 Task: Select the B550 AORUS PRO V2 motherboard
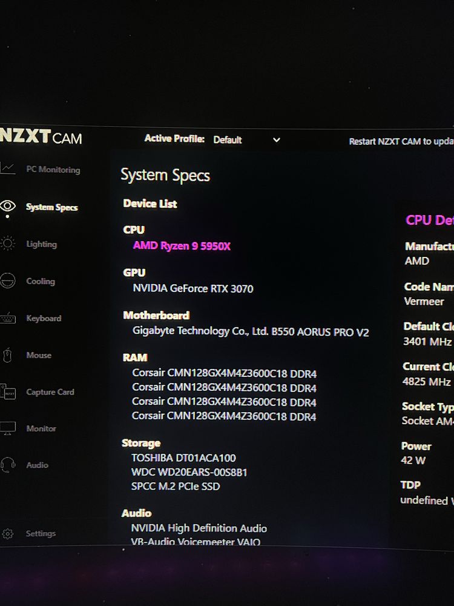click(251, 331)
